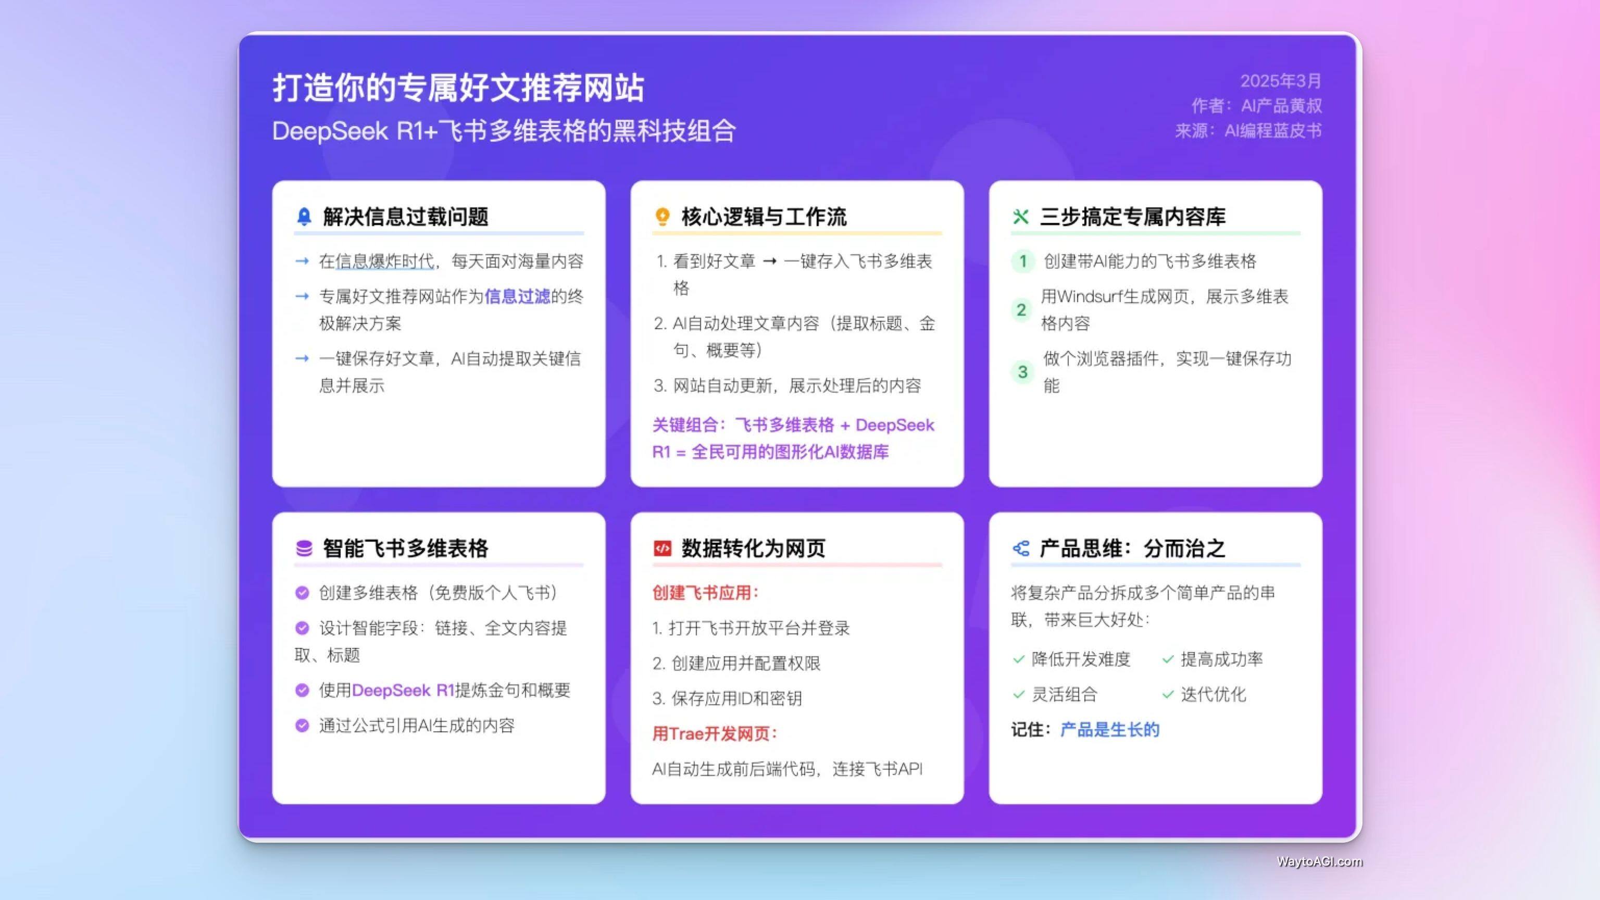Click green step badge 3 beside 做个浏览器插件
This screenshot has height=900, width=1600.
(x=1022, y=371)
